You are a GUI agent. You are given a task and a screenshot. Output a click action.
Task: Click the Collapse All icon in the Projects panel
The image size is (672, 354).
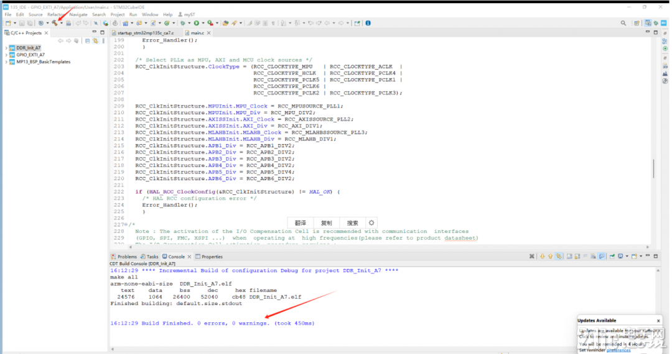pyautogui.click(x=88, y=41)
